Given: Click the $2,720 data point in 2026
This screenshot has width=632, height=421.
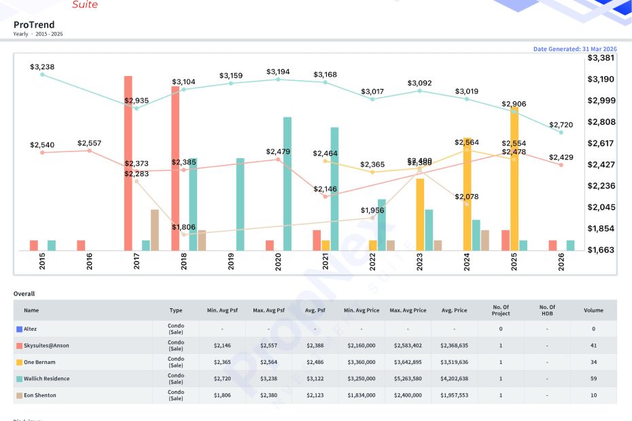Looking at the screenshot, I should [x=561, y=132].
